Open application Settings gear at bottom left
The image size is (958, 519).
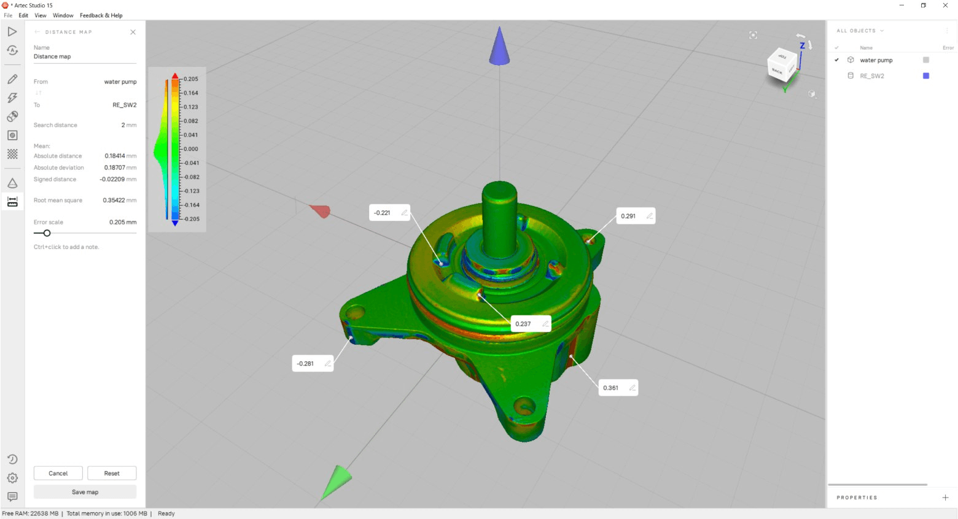click(x=12, y=477)
